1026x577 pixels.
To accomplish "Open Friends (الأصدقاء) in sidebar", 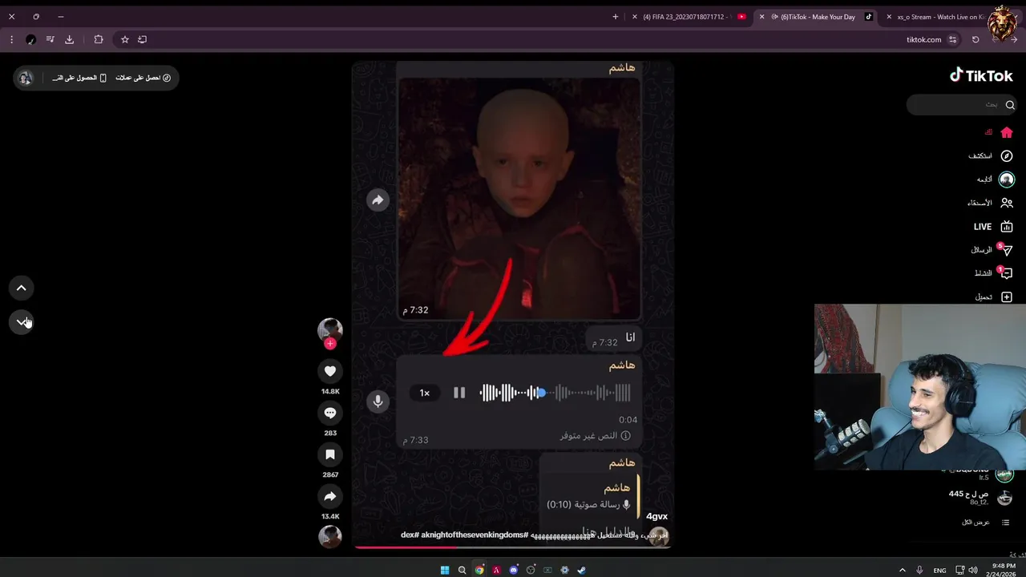I will click(991, 203).
